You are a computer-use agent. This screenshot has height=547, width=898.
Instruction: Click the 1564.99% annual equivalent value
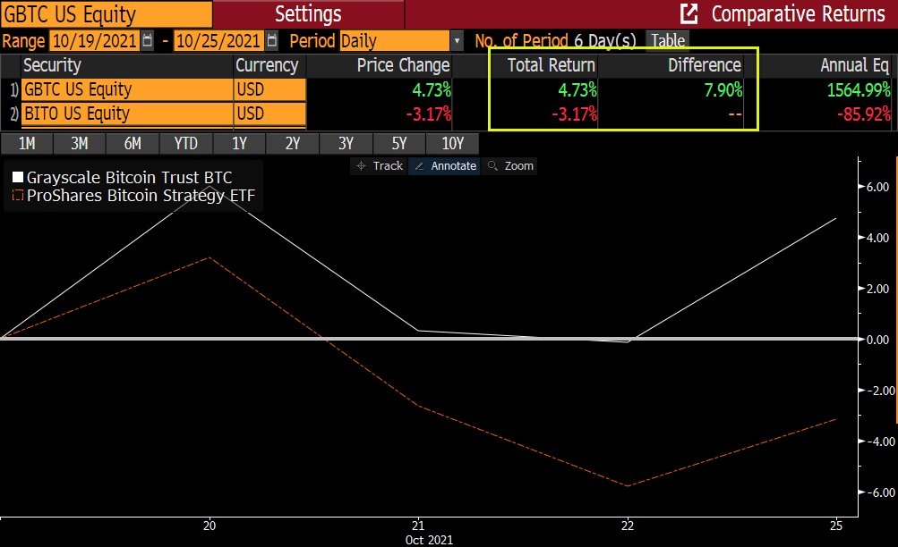click(859, 89)
